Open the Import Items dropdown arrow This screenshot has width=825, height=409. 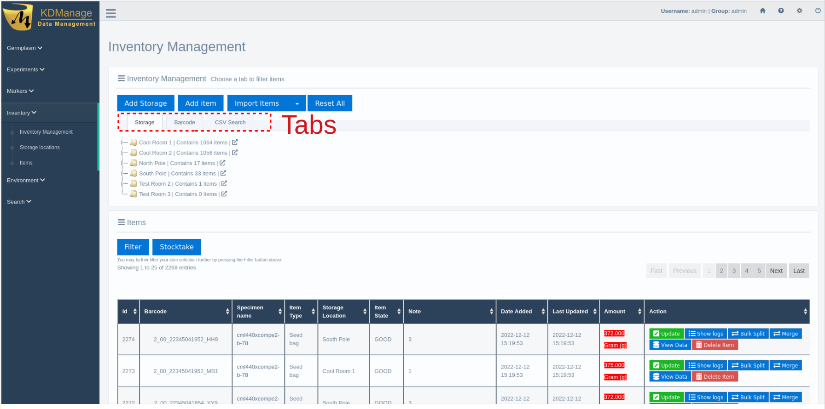(x=297, y=104)
